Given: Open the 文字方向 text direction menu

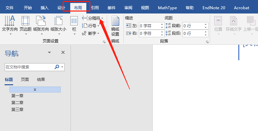Looking at the screenshot, I should [10, 25].
